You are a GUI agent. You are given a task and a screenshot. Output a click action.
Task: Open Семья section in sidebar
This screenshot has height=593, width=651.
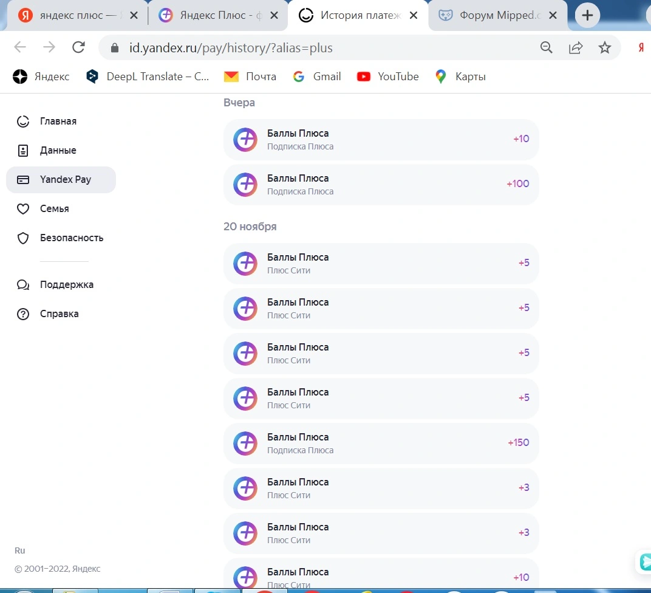pos(61,208)
